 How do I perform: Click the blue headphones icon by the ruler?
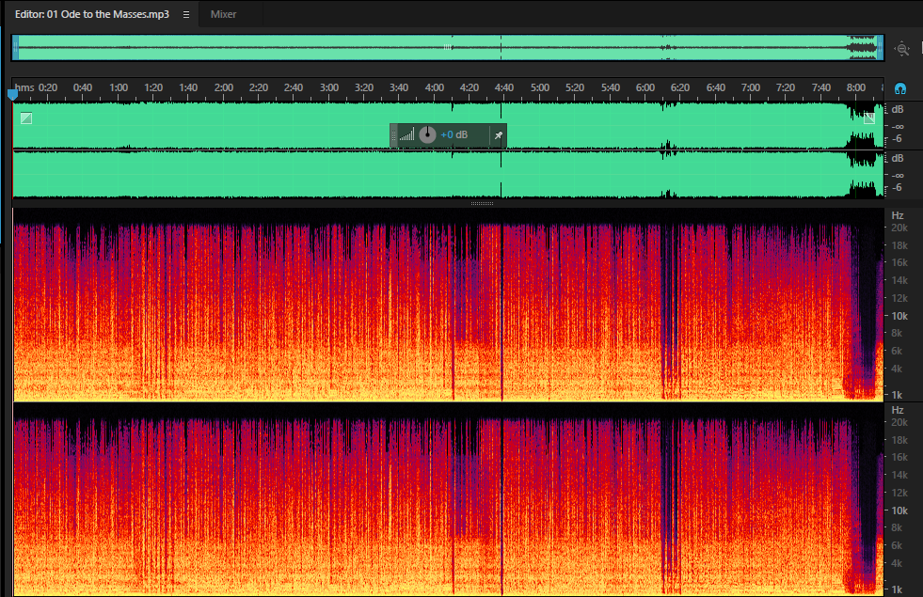point(900,88)
